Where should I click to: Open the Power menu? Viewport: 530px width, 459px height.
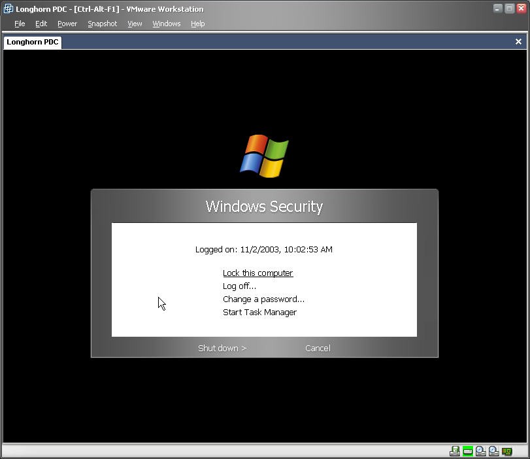pos(67,24)
